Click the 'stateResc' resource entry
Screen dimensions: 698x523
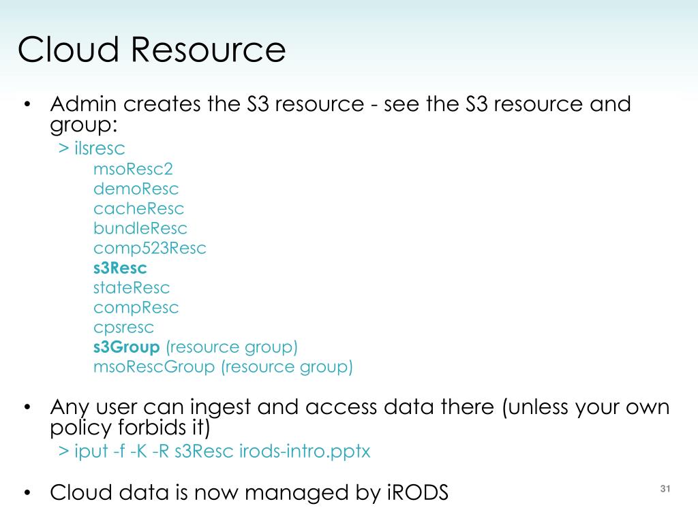tap(132, 288)
